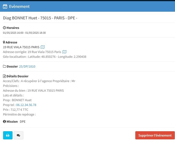The image size is (175, 142).
Task: Call the phone number 06.12.34.56.78
Action: [x=26, y=105]
